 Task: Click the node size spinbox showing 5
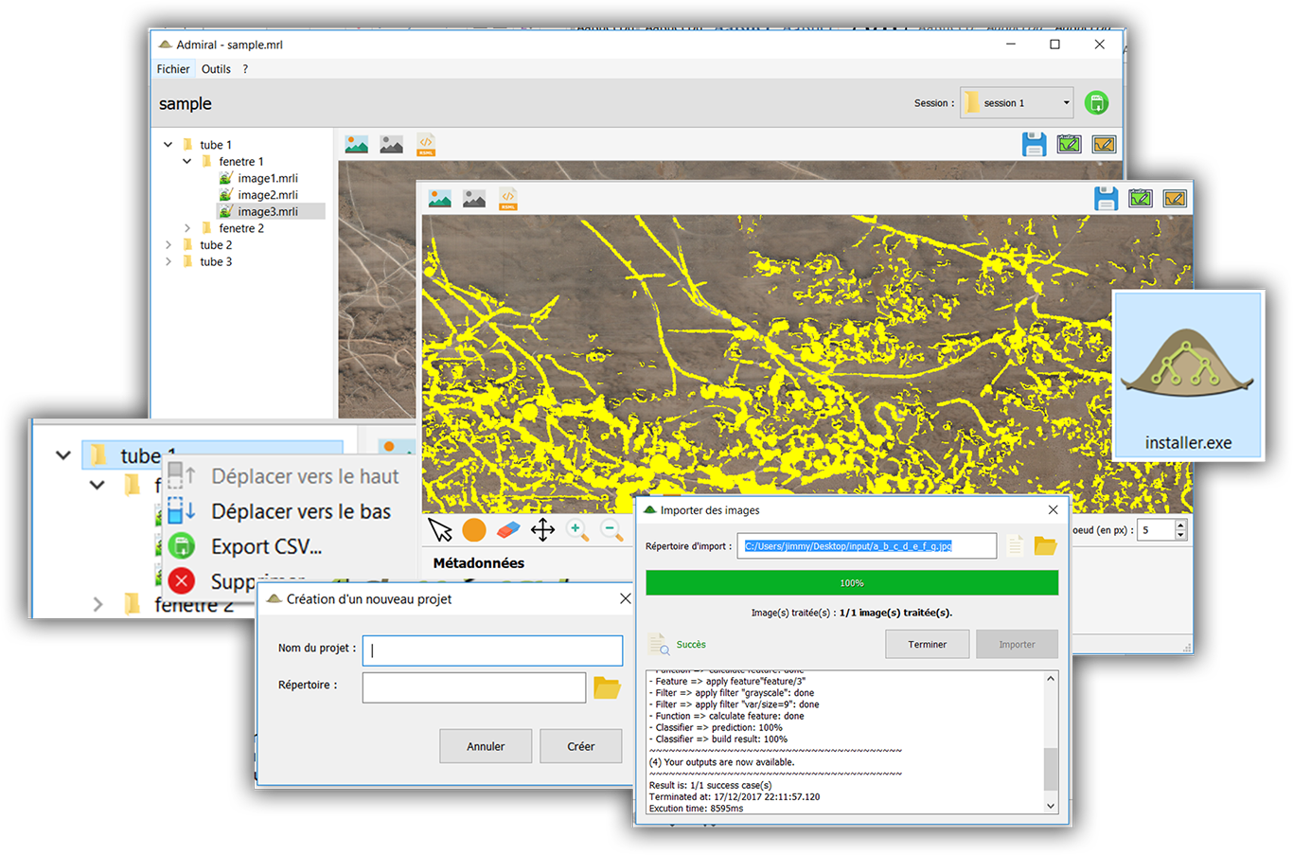tap(1161, 530)
